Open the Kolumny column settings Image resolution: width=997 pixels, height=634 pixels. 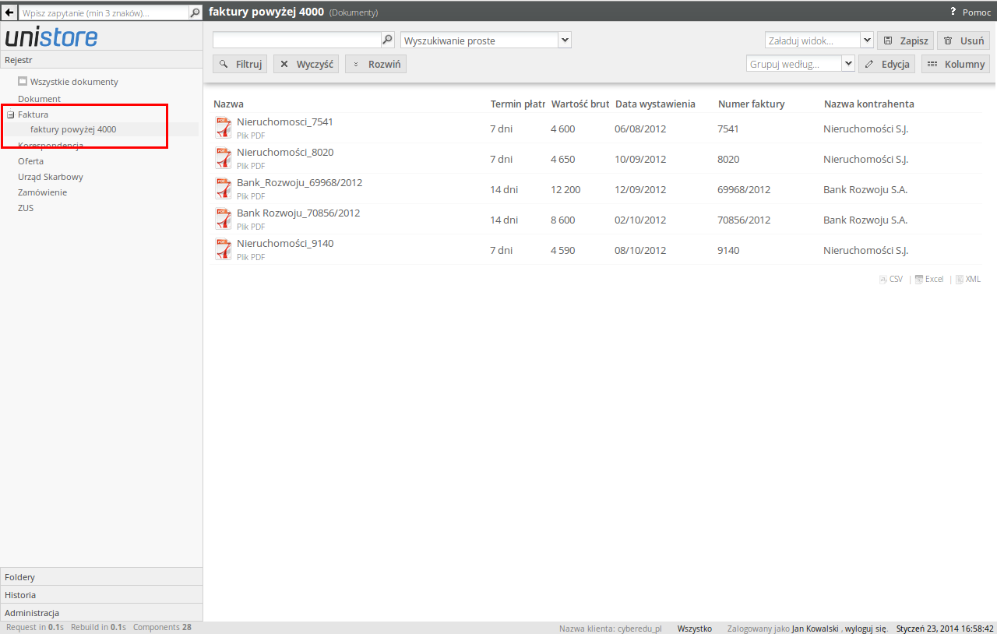[956, 64]
